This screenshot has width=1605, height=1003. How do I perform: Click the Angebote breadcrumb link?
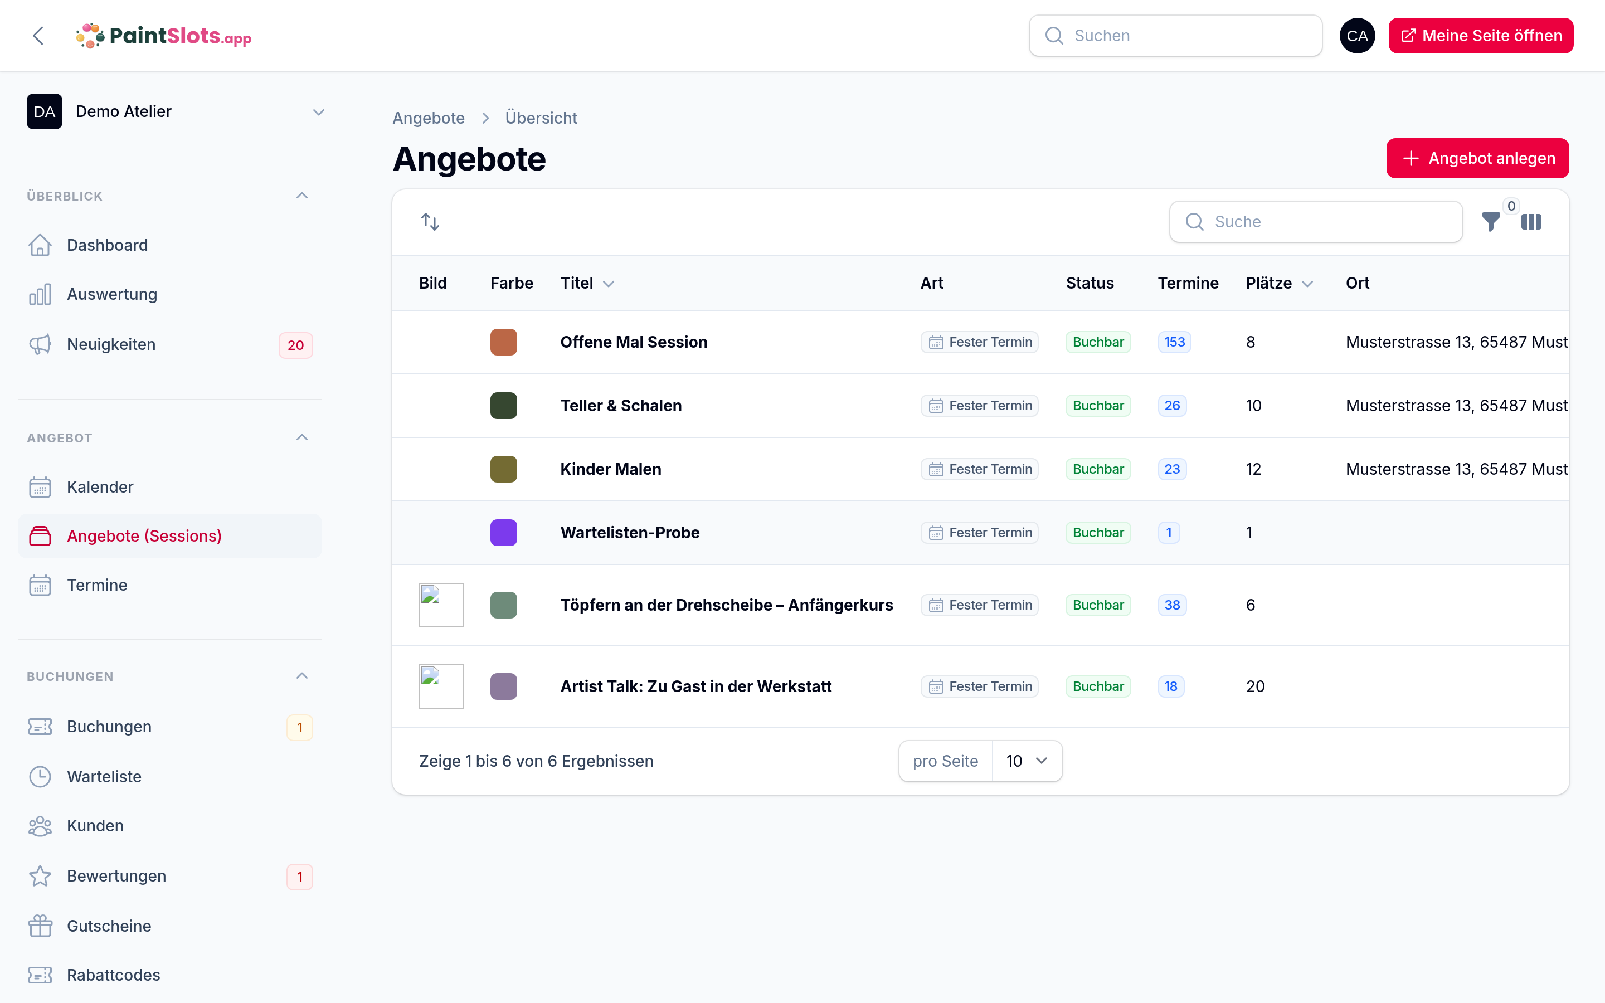tap(429, 118)
